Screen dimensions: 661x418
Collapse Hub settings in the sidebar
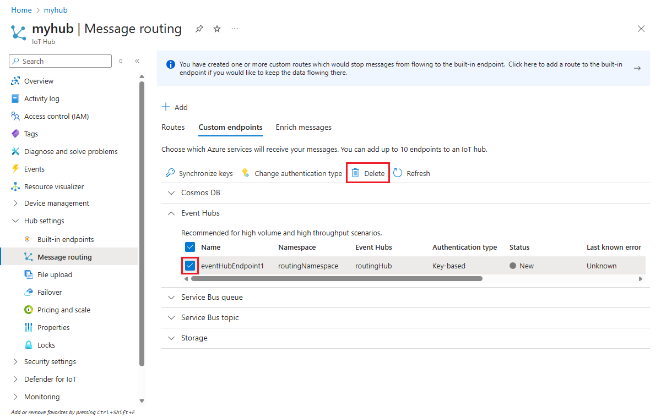pyautogui.click(x=15, y=221)
